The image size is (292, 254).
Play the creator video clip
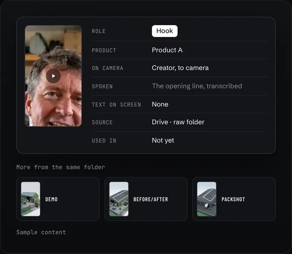point(53,76)
